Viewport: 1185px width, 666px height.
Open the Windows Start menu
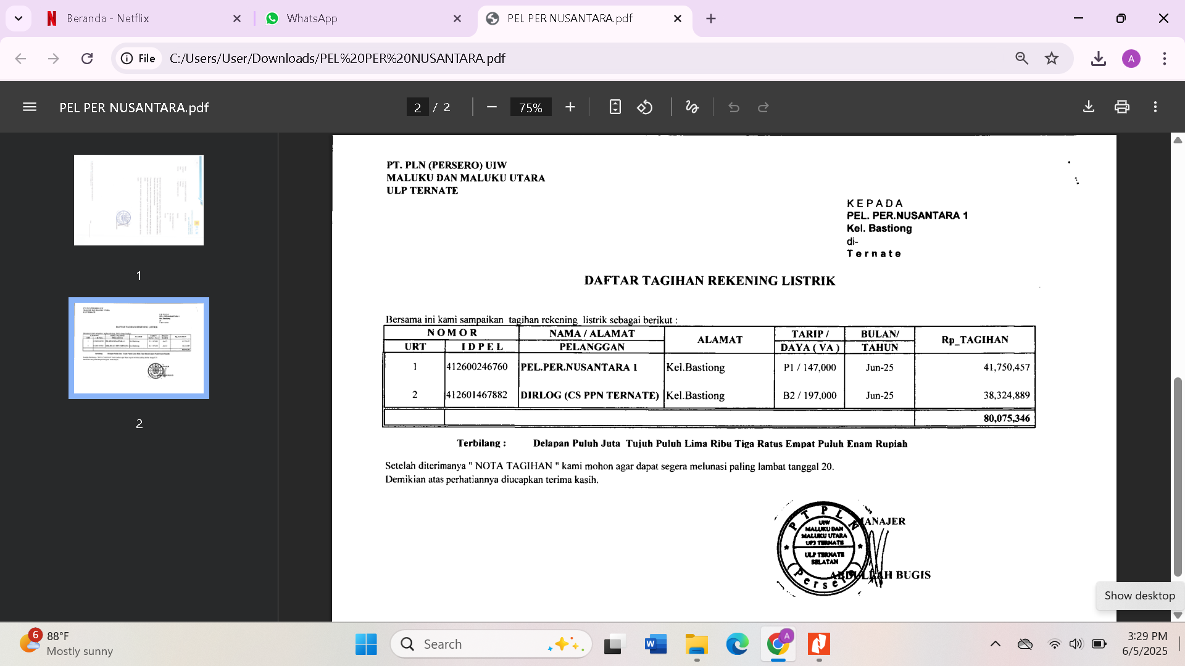point(366,644)
